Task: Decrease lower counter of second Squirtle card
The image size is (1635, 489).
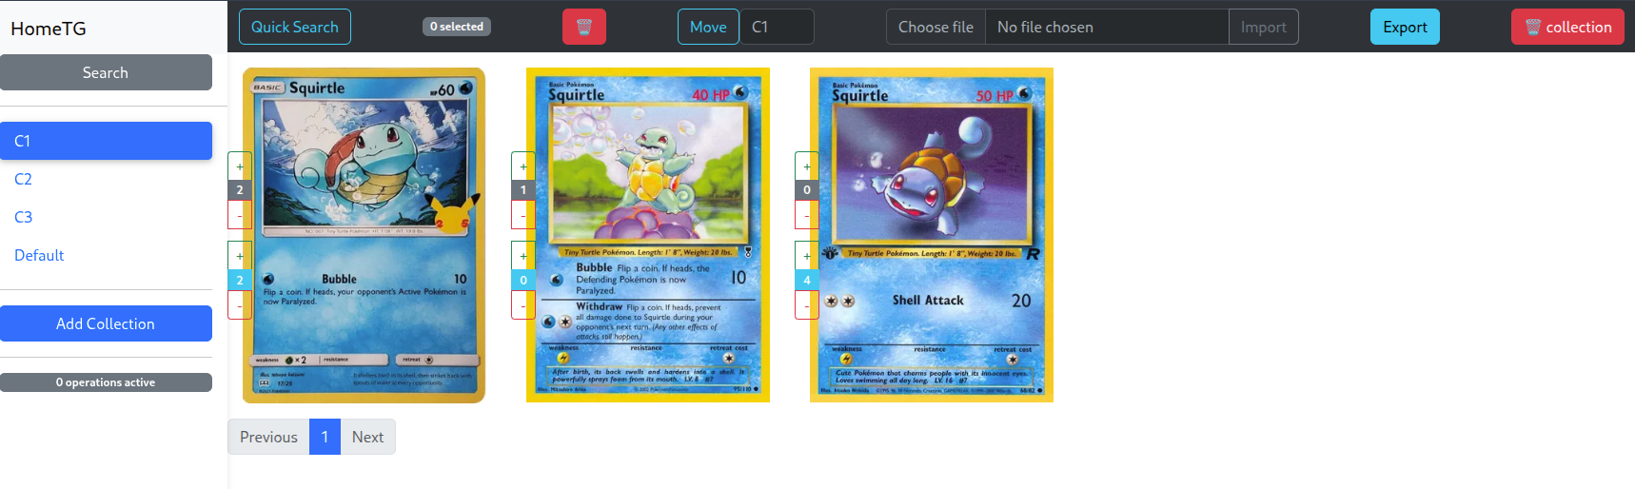Action: click(523, 305)
